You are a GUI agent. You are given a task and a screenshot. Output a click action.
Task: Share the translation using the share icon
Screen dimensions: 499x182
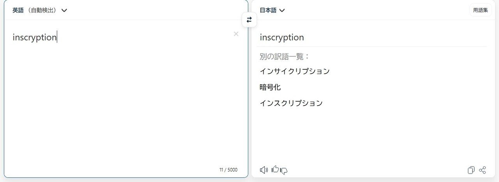483,170
